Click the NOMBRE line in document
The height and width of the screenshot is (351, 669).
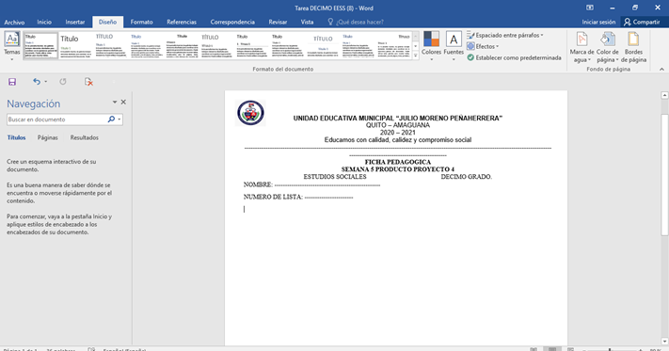coord(311,184)
